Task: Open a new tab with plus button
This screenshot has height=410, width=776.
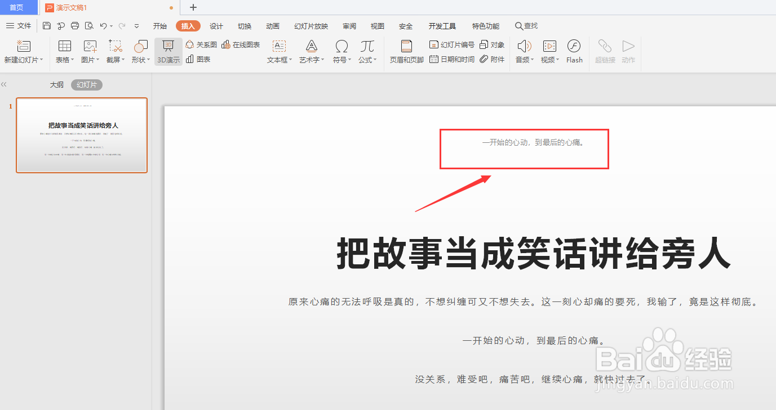Action: click(193, 7)
